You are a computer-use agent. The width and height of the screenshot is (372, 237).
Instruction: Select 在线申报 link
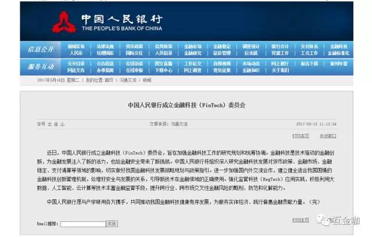click(134, 70)
